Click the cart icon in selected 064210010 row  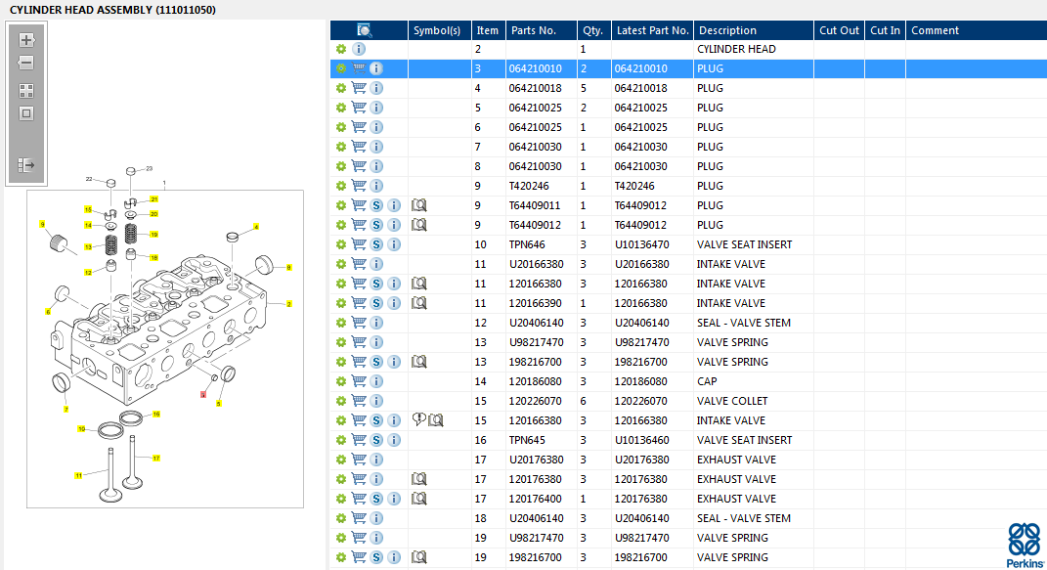pyautogui.click(x=359, y=68)
